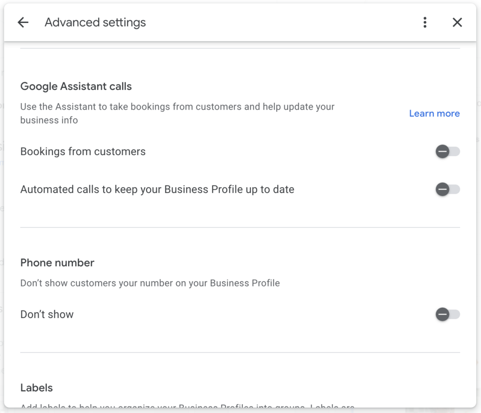
Task: Enable Bookings from customers toggle
Action: (448, 151)
